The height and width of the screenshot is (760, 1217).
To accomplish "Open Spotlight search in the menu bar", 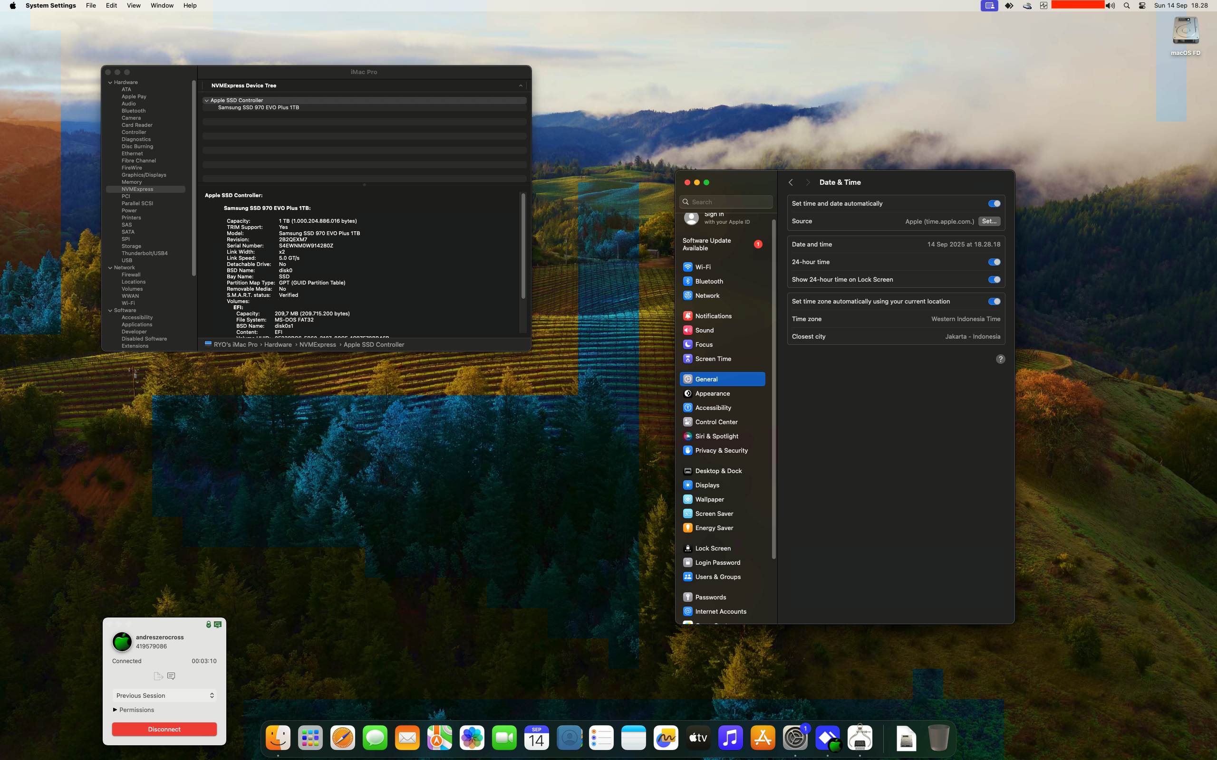I will coord(1127,6).
